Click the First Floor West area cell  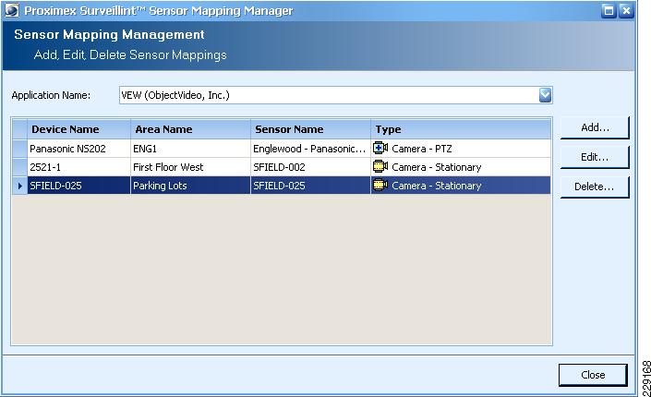pos(190,167)
